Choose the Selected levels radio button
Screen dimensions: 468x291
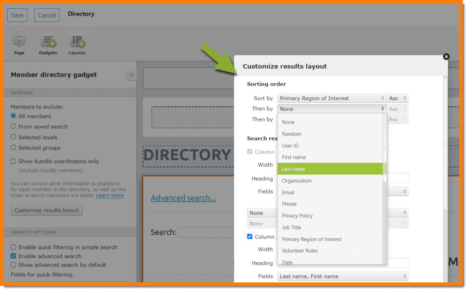[x=13, y=137]
